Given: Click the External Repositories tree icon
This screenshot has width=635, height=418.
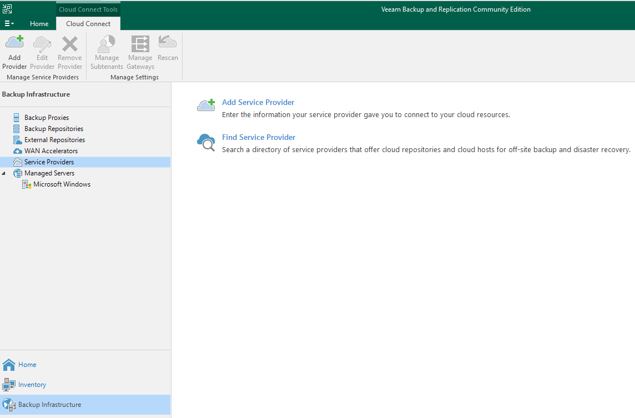Looking at the screenshot, I should tap(17, 140).
